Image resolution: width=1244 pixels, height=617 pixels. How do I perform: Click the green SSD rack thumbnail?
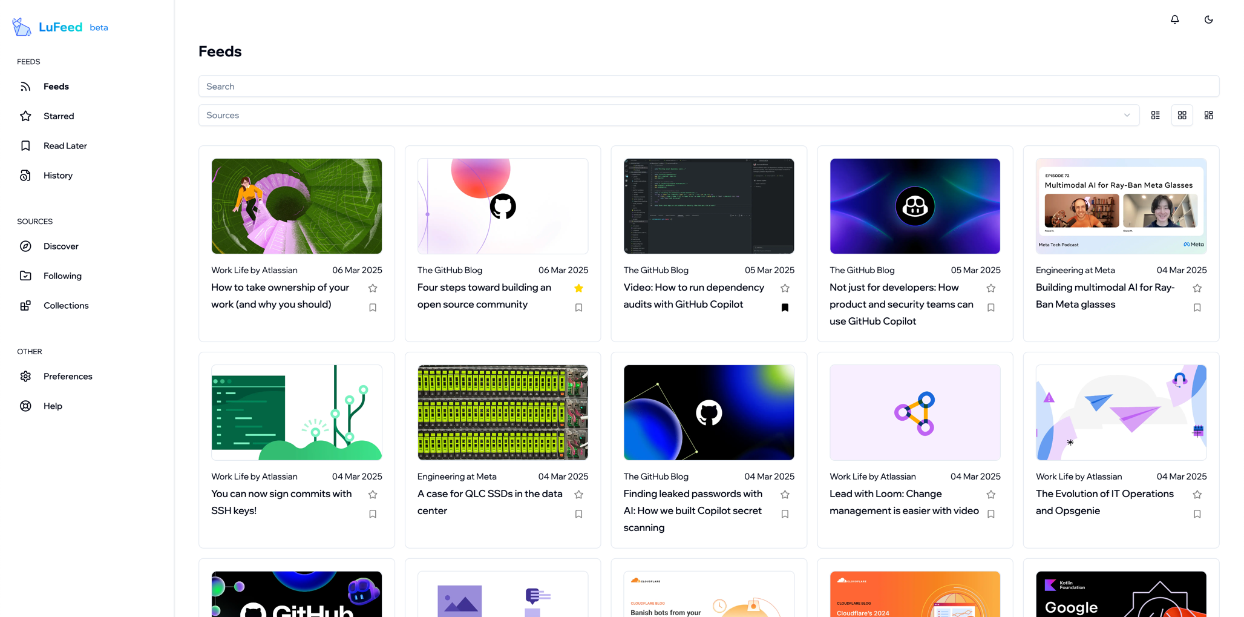[503, 413]
